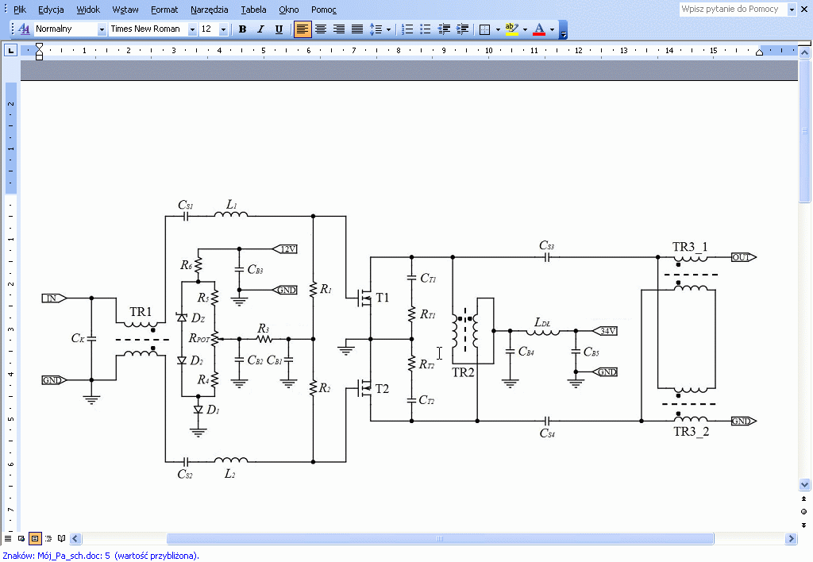Apply numbered list formatting

pos(407,29)
